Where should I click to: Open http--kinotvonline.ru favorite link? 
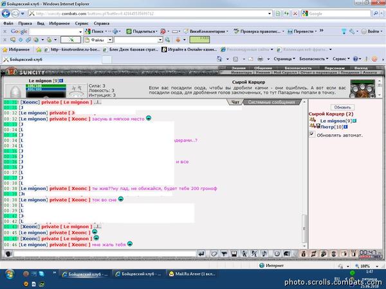(x=72, y=49)
